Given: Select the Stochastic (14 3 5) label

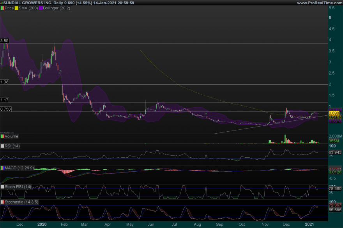Looking at the screenshot, I should coord(20,202).
